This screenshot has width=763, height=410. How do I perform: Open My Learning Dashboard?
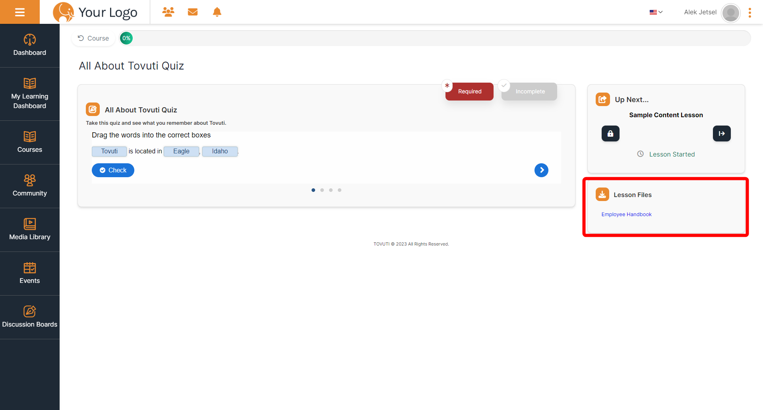[30, 94]
